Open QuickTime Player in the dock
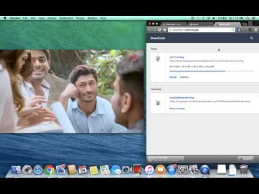This screenshot has width=259, height=194. coord(205,170)
